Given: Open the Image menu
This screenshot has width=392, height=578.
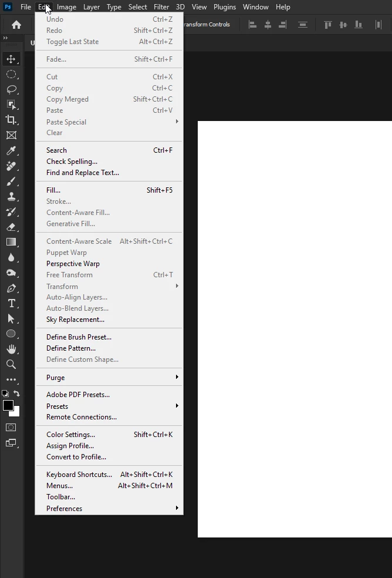Looking at the screenshot, I should coord(66,7).
